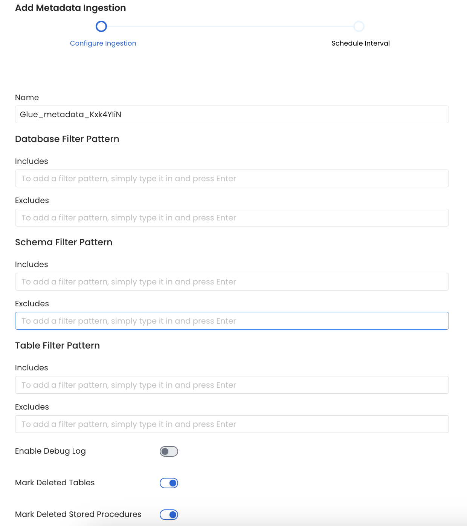Focus the Table Filter Includes field

[x=232, y=385]
